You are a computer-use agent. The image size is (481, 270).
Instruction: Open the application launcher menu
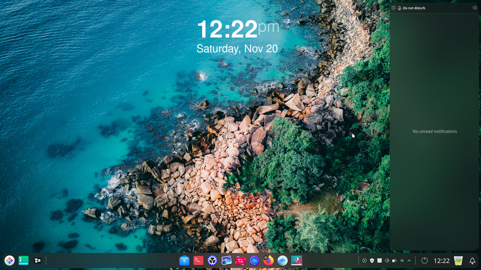click(x=10, y=260)
